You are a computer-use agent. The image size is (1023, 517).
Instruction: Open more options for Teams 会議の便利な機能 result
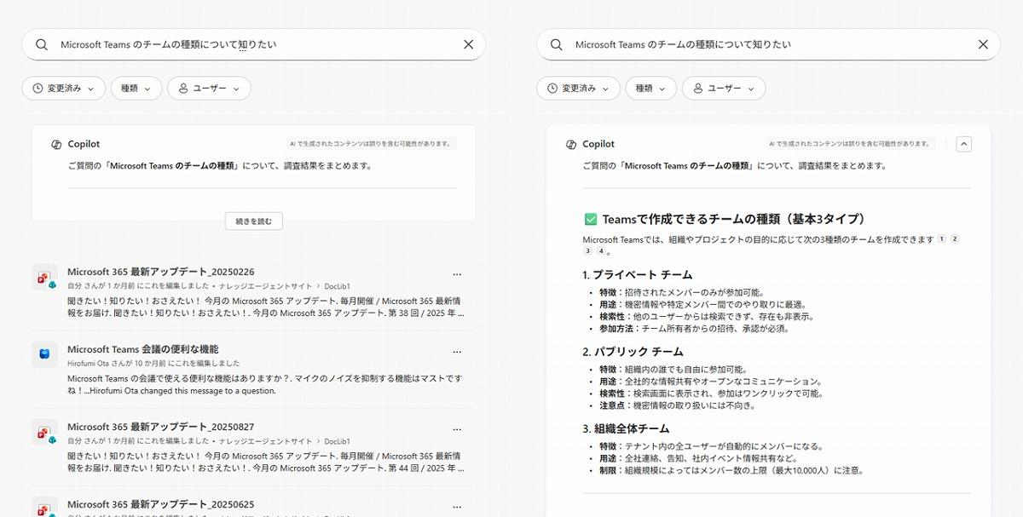pos(457,351)
